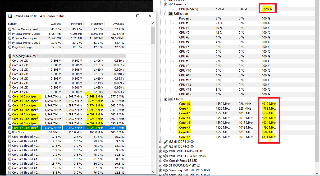Click the 5099 MHz maximum clock value
The width and height of the screenshot is (320, 176).
click(x=269, y=118)
